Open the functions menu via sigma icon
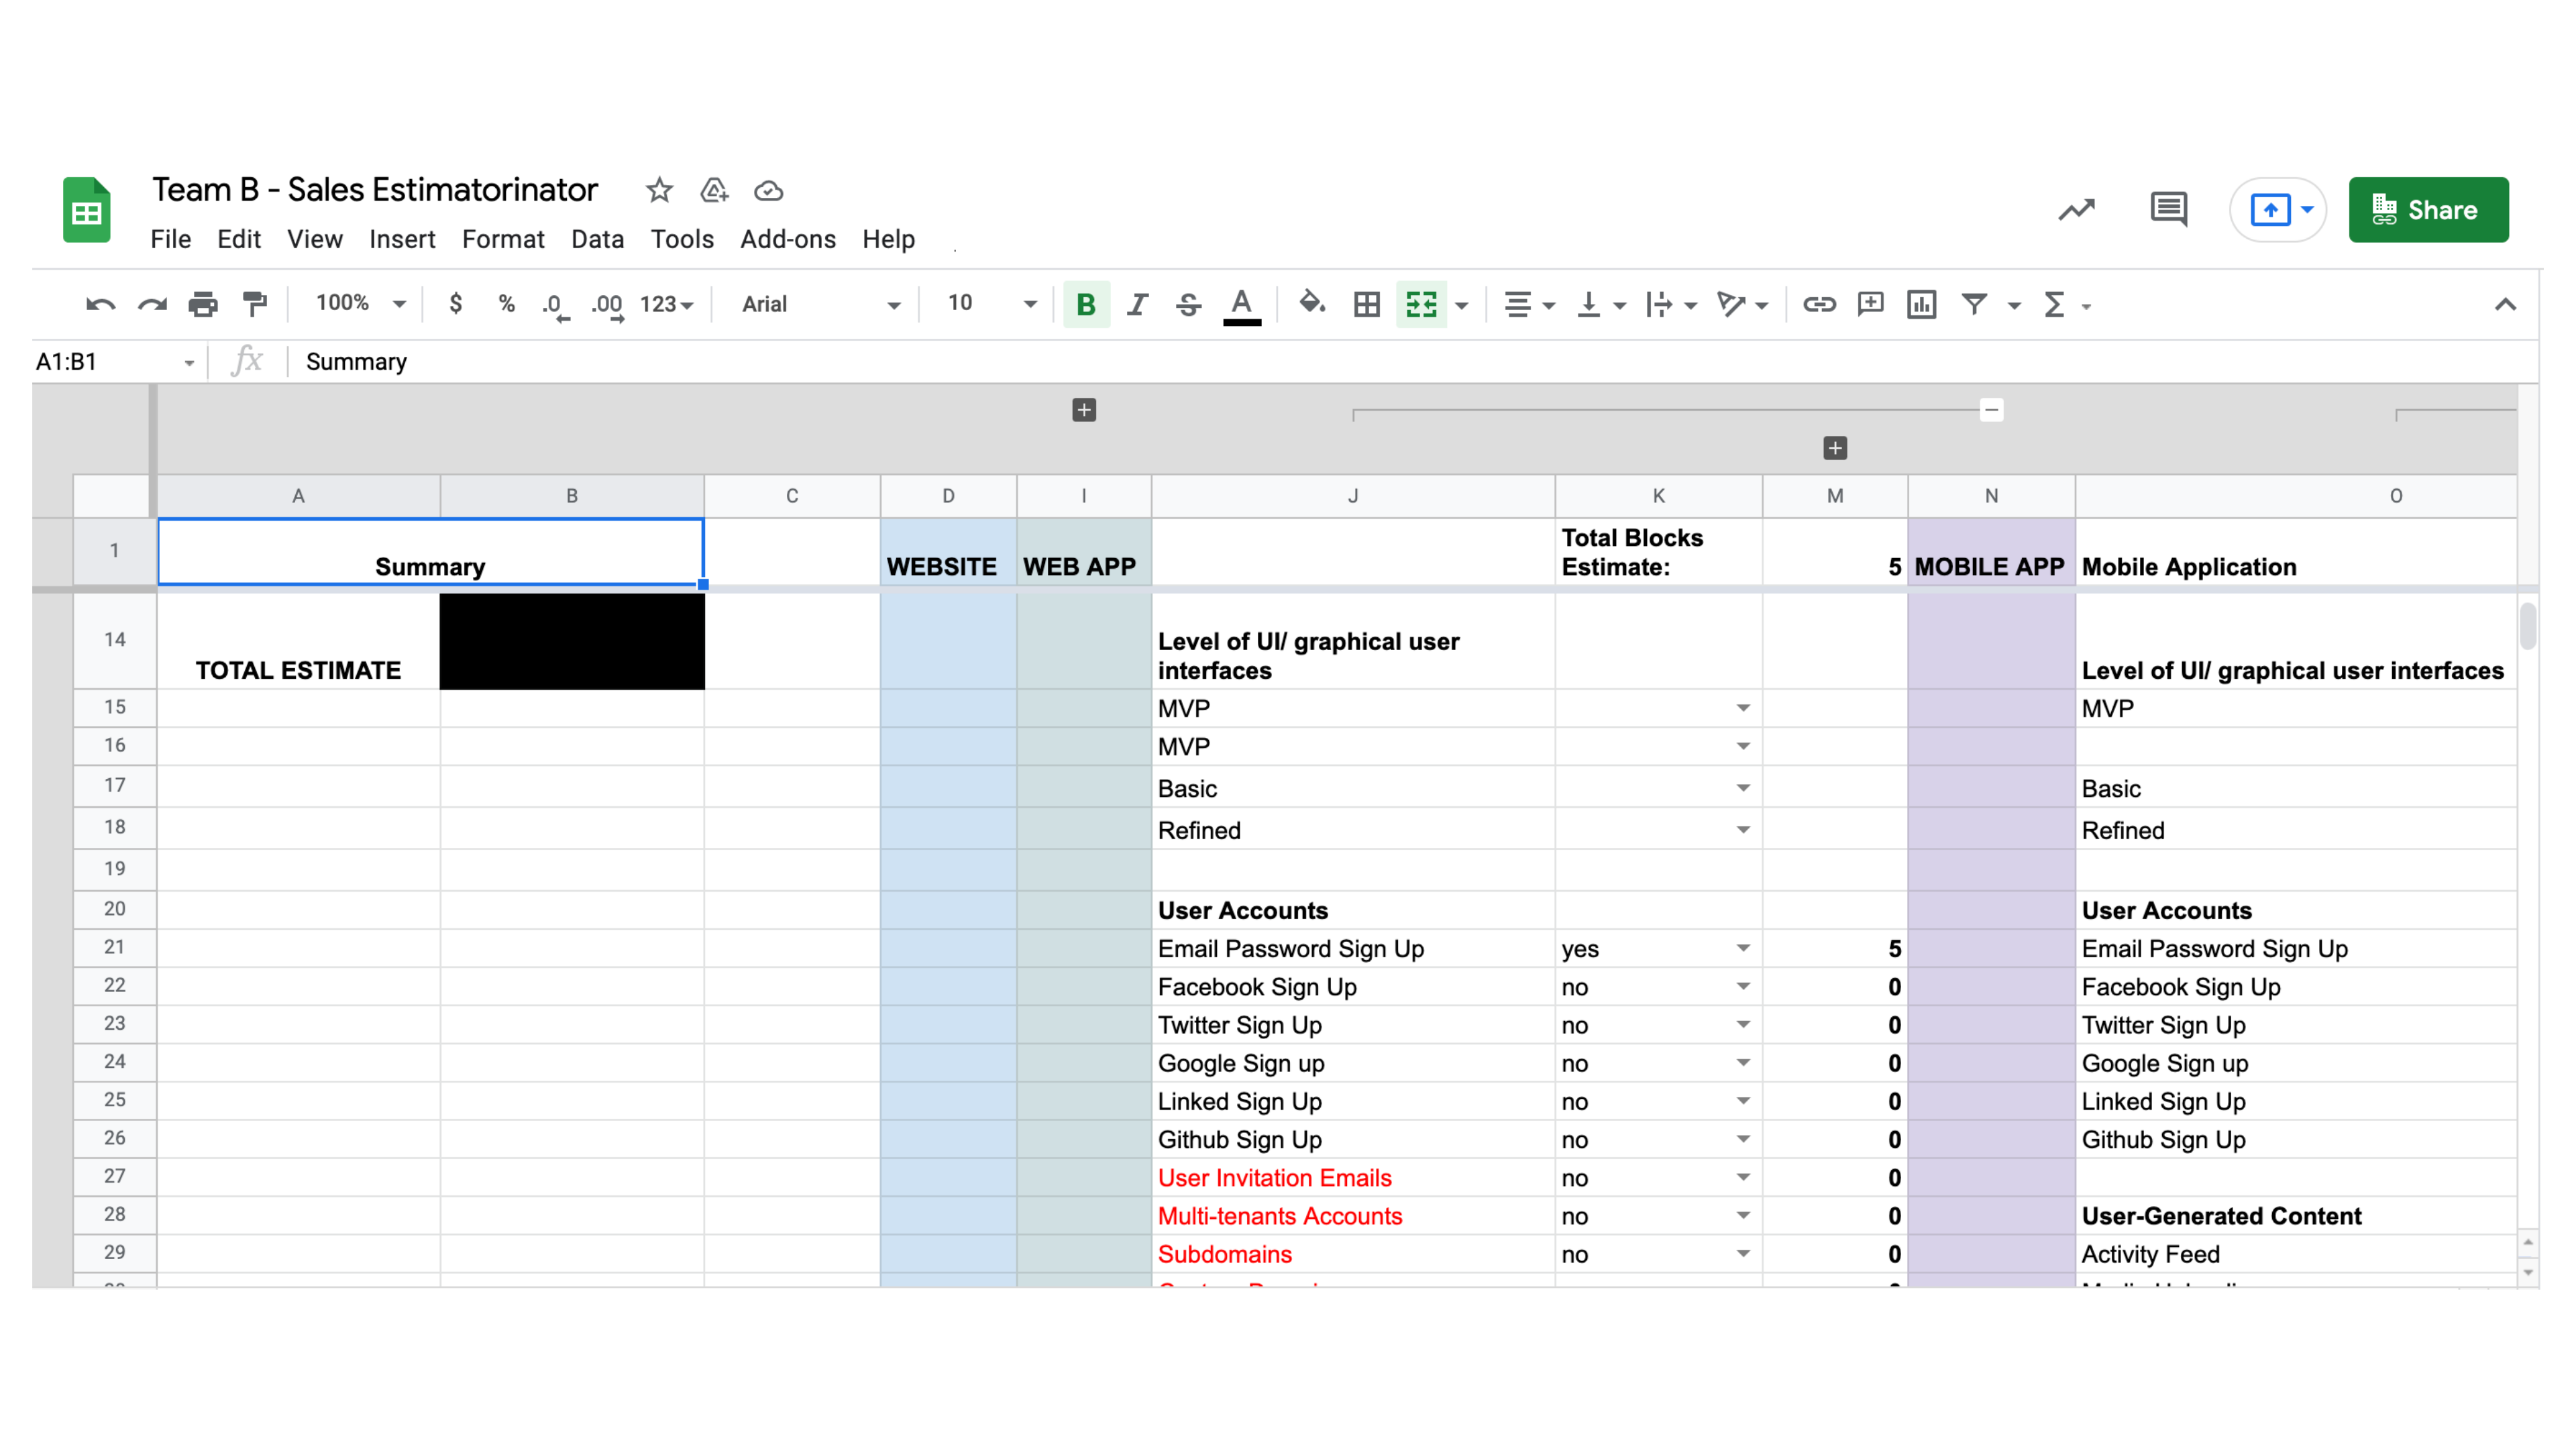 [x=2053, y=304]
